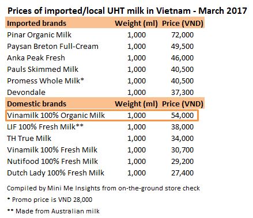Click the Imported brands header
Image resolution: width=253 pixels, height=218 pixels.
[x=36, y=24]
